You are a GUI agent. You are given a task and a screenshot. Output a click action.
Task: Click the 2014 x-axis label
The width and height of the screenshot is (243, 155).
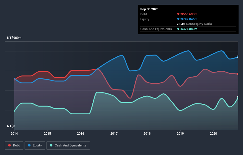coord(14,133)
